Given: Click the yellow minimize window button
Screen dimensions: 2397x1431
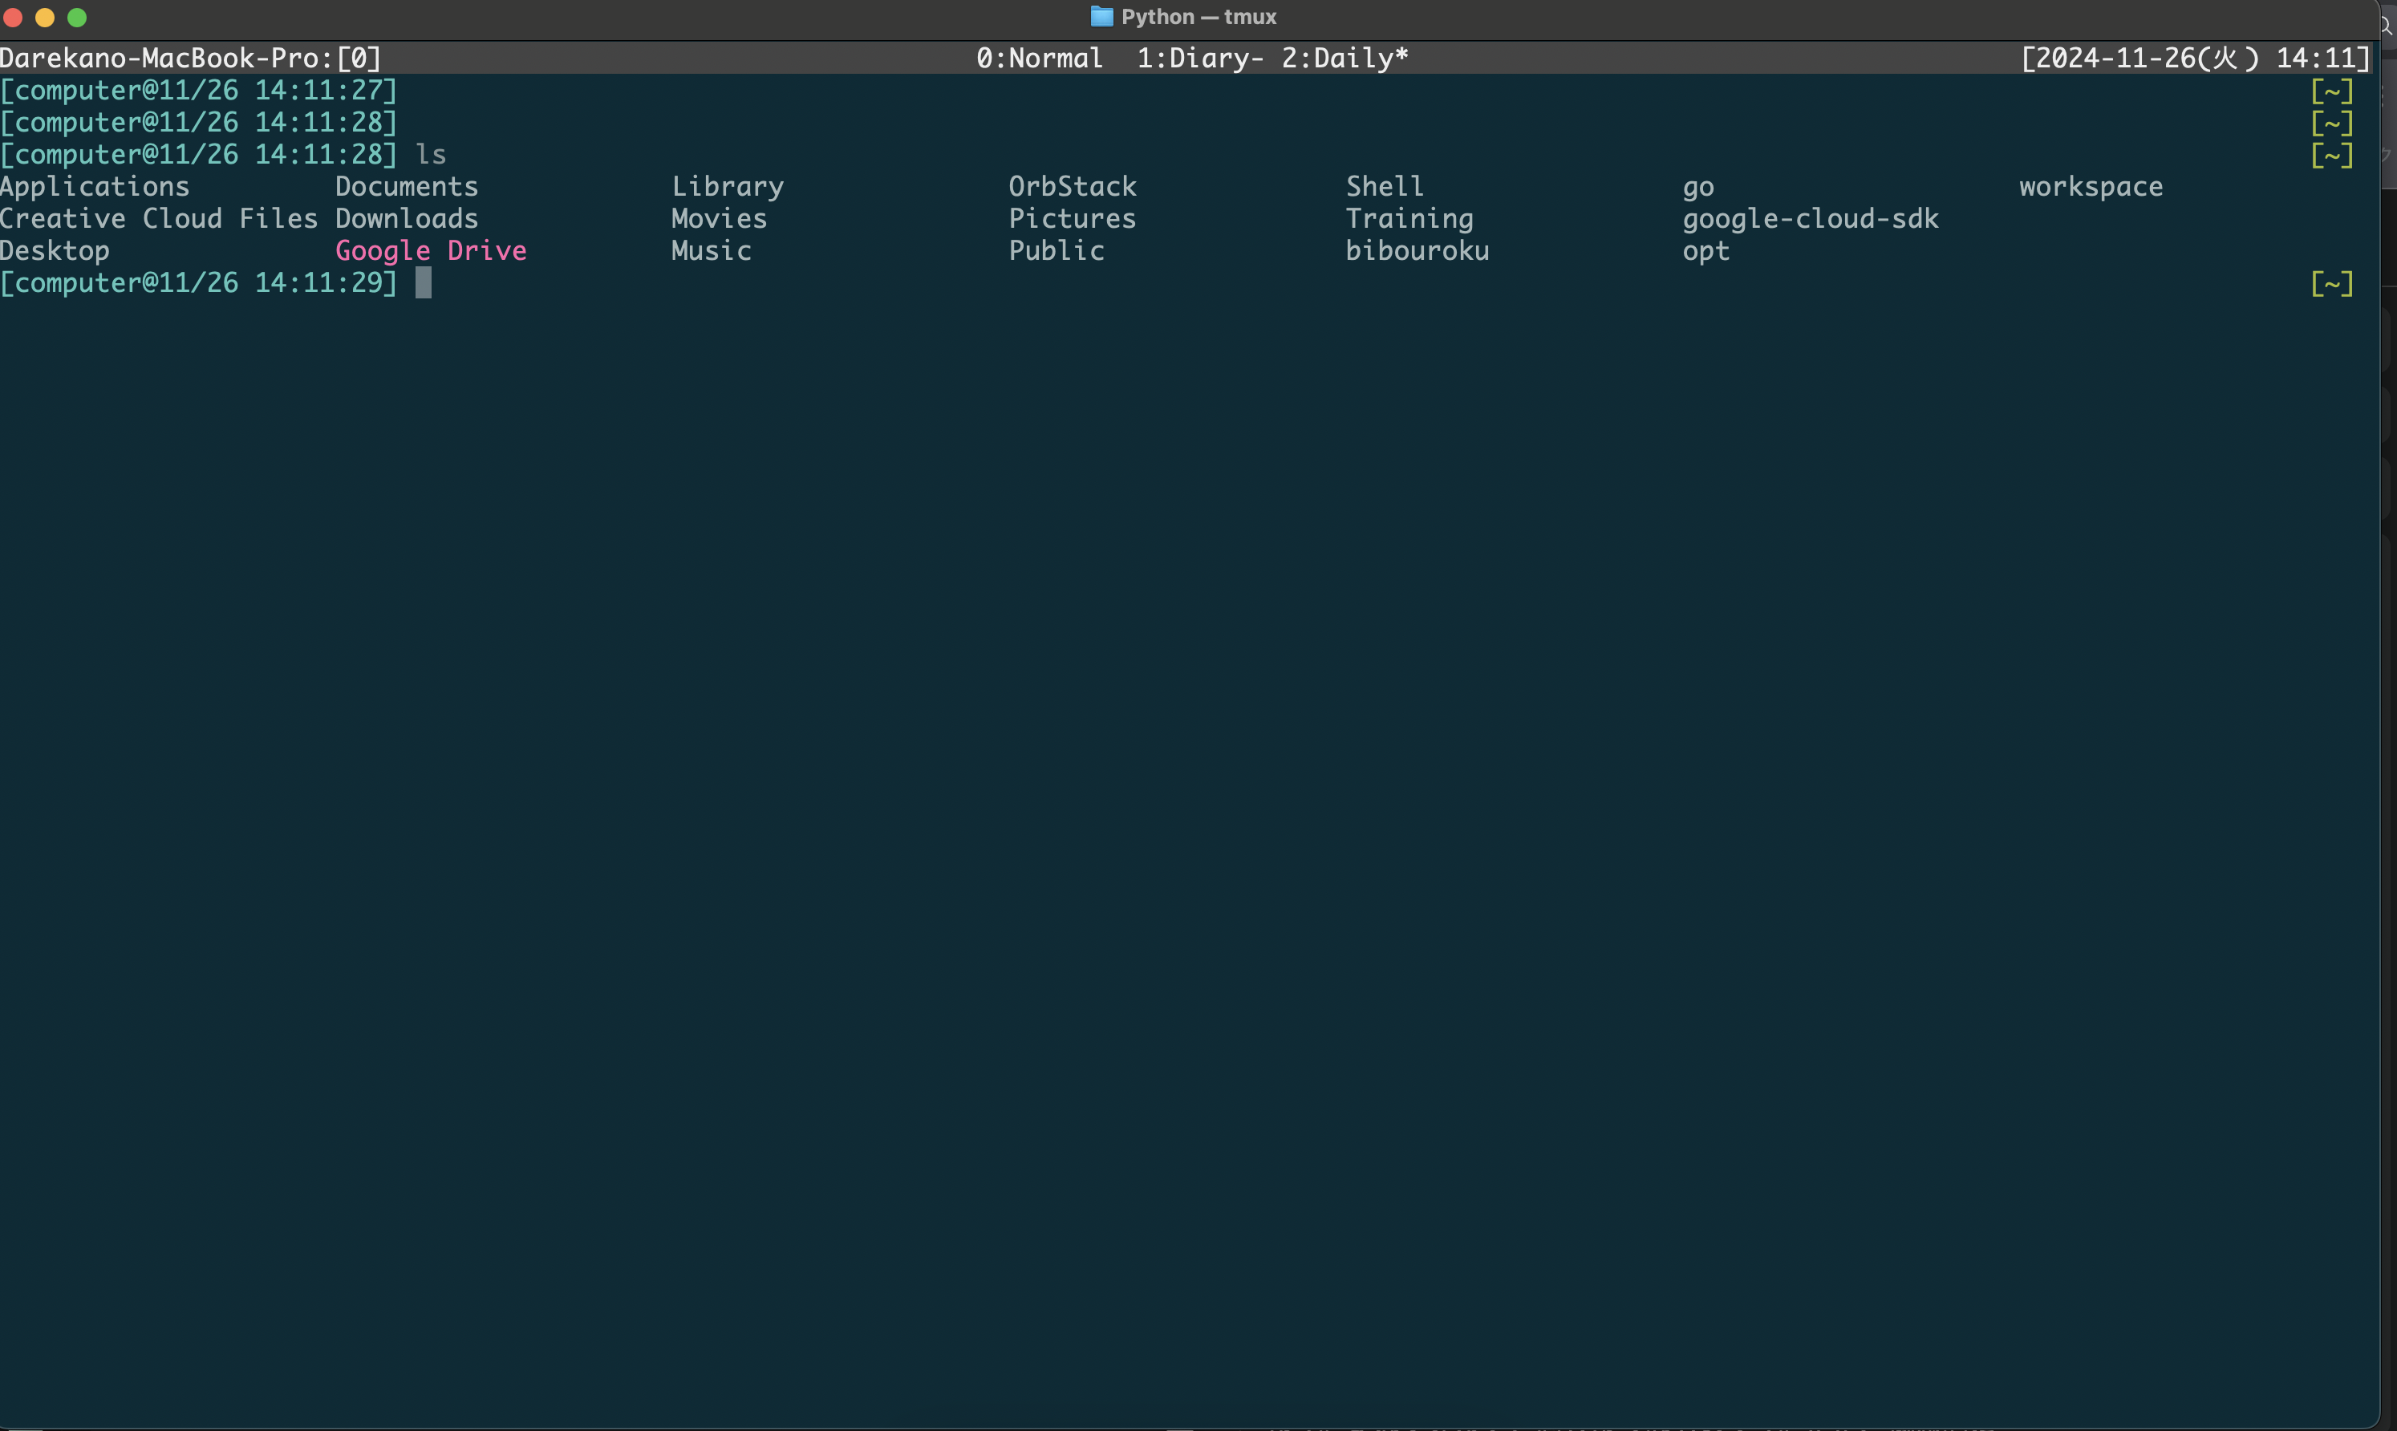Looking at the screenshot, I should 45,18.
